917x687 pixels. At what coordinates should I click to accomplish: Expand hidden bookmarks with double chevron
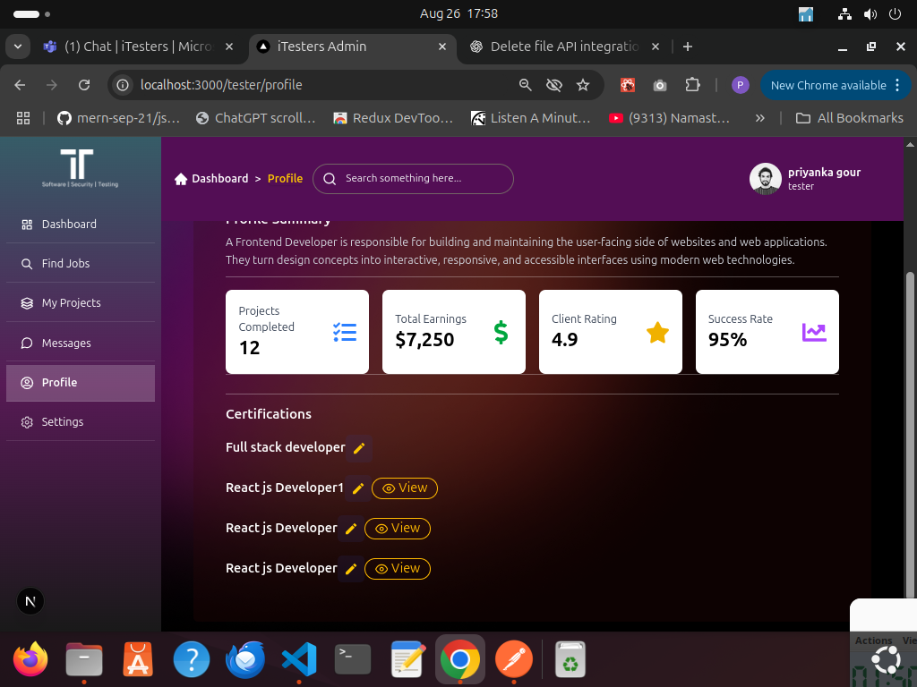[x=759, y=118]
